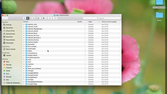The width and height of the screenshot is (167, 94).
Task: Select the orangeandblack folder row
Action: pyautogui.click(x=72, y=73)
